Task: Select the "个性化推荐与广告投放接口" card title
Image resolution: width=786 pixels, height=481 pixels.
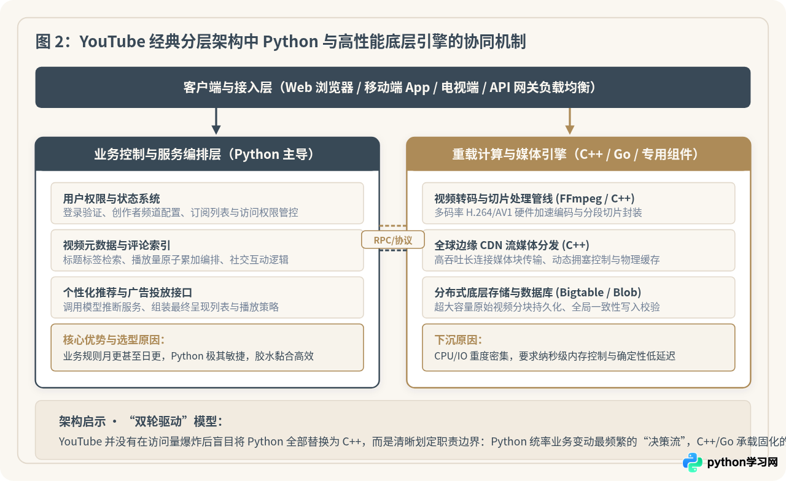Action: click(x=128, y=293)
